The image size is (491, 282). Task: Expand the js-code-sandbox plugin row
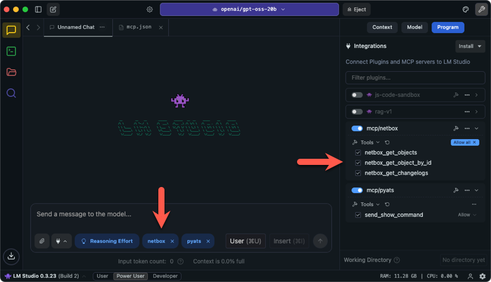point(477,95)
